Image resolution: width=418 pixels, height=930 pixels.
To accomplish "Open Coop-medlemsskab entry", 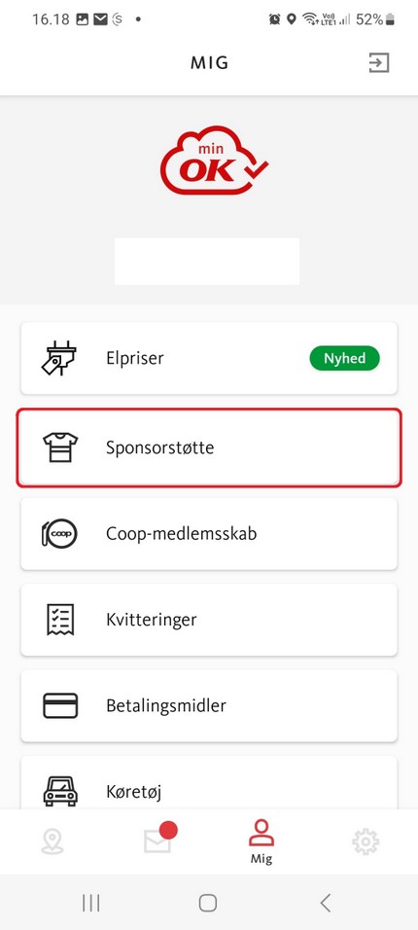I will [209, 533].
